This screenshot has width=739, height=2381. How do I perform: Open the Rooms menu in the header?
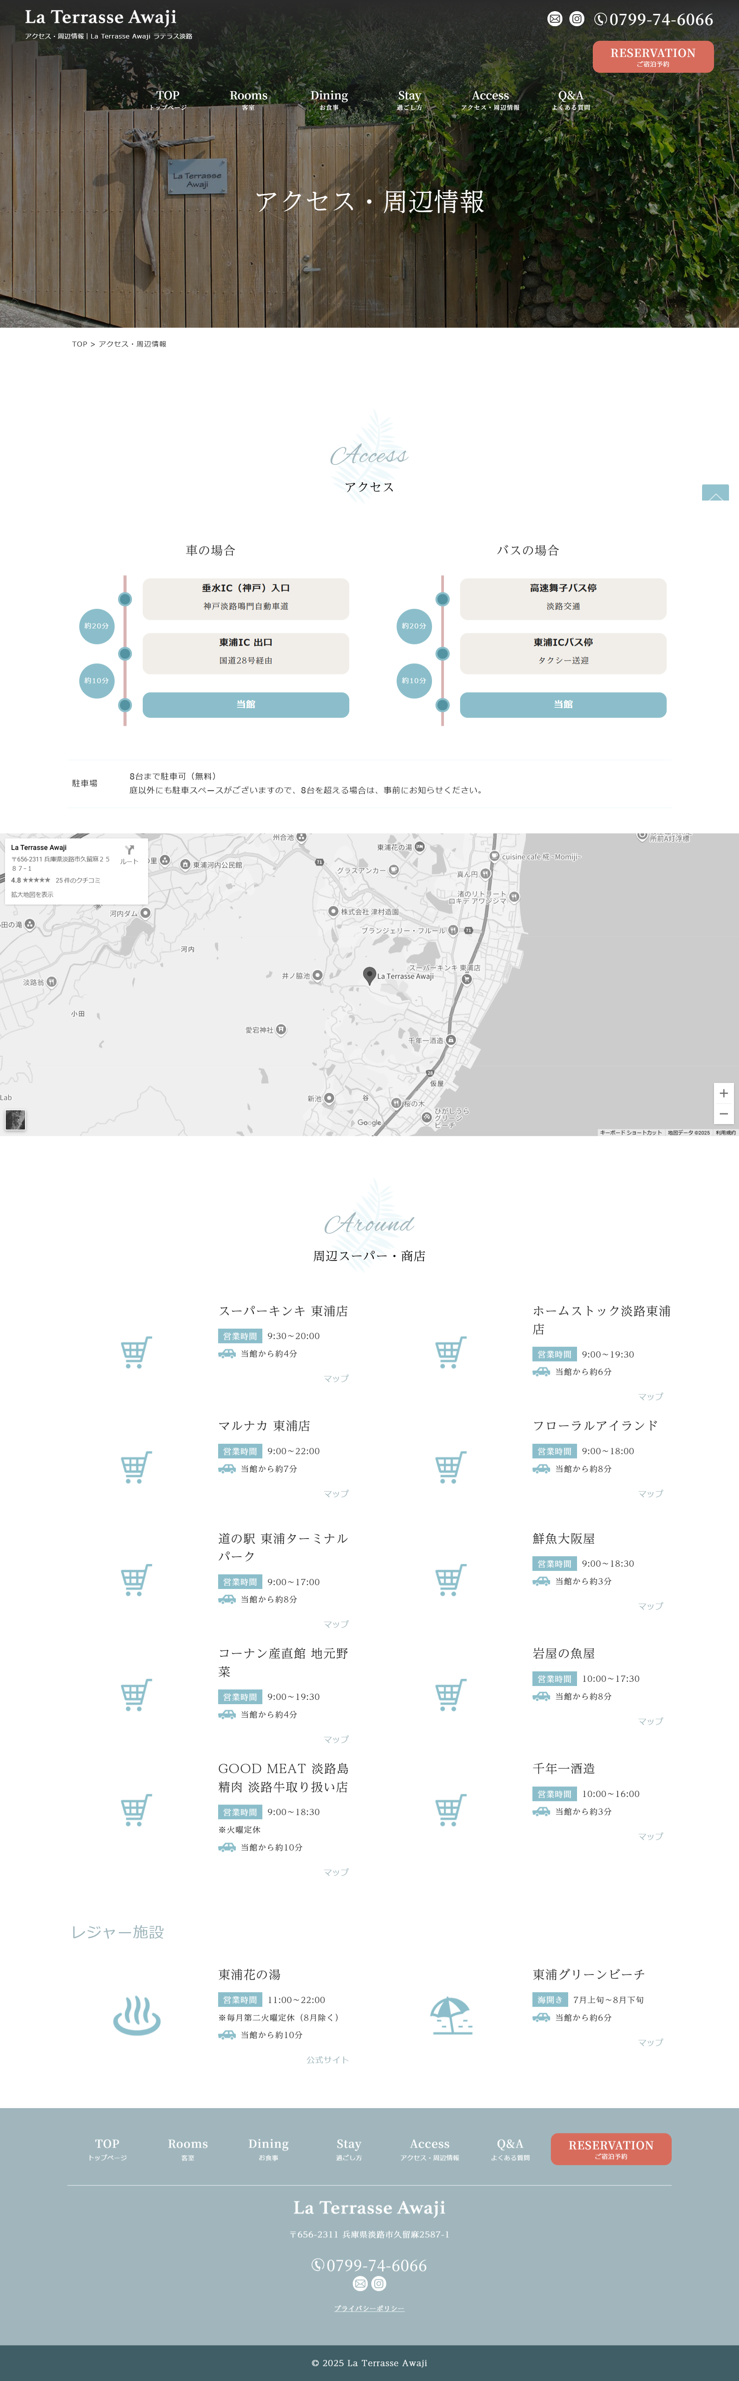[x=249, y=100]
